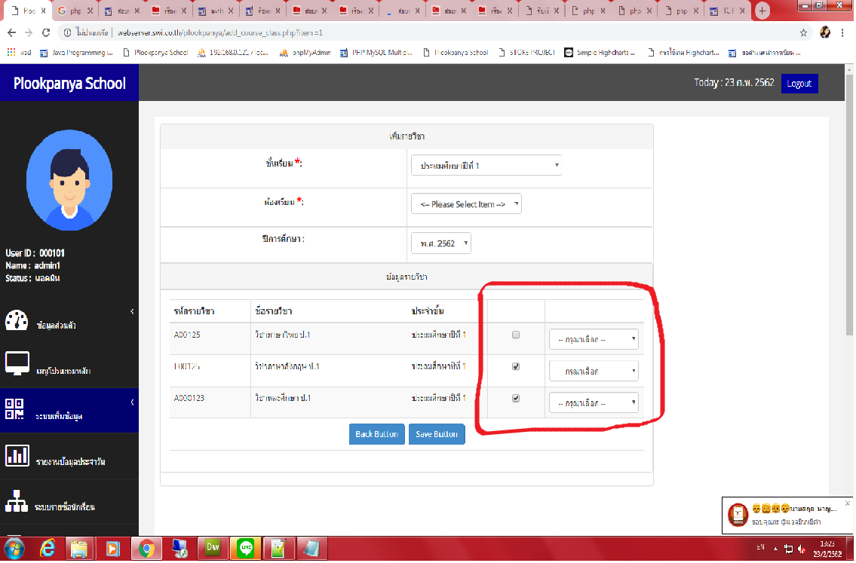This screenshot has height=563, width=856.
Task: Open the Java Programming bookmark
Action: click(x=76, y=52)
